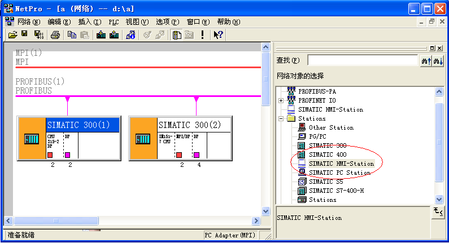Click the IM151-7 CPU module slot
Image resolution: width=449 pixels, height=243 pixels.
pyautogui.click(x=166, y=145)
